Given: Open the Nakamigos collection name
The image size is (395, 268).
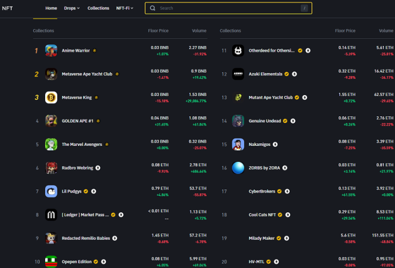Looking at the screenshot, I should 259,144.
